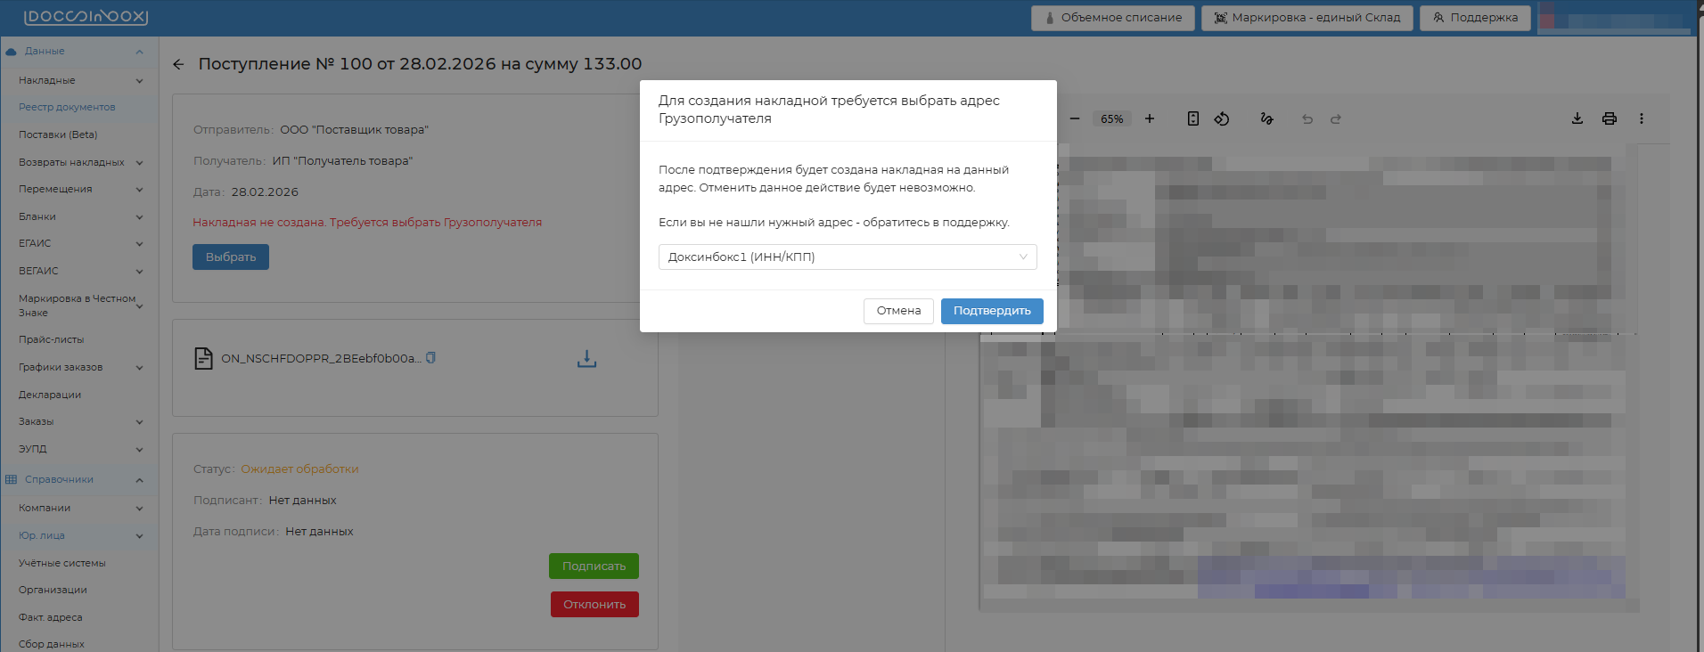Go to Прайс-листы in the sidebar
The height and width of the screenshot is (652, 1704).
[x=51, y=339]
